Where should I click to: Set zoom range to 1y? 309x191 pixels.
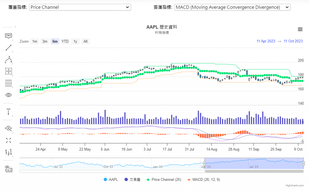[75, 41]
